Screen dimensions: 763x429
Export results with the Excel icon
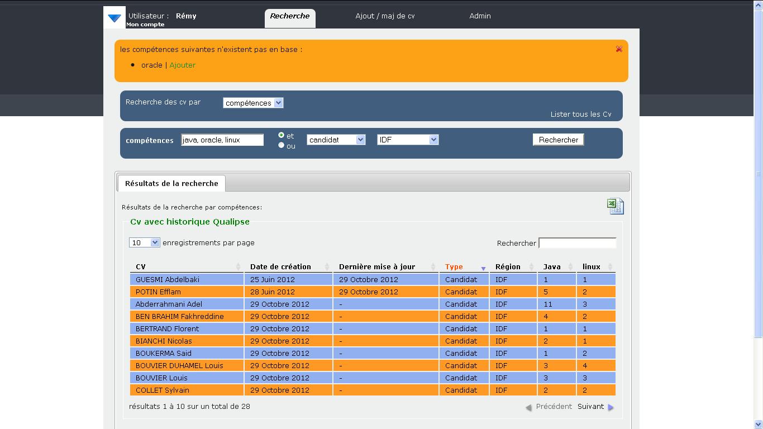point(615,206)
